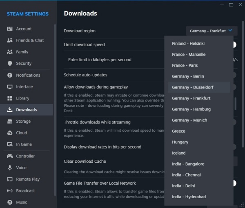Click the 'Clear Download Cache' label
This screenshot has height=208, width=245.
click(x=85, y=162)
